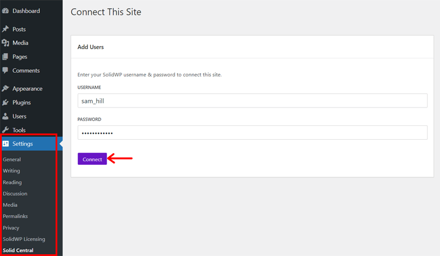Click the 'Connect This Site' heading
The height and width of the screenshot is (256, 440).
[x=106, y=12]
